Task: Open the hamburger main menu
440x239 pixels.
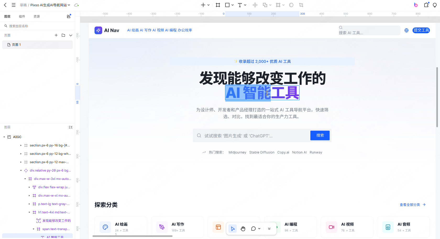Action: coord(14,5)
